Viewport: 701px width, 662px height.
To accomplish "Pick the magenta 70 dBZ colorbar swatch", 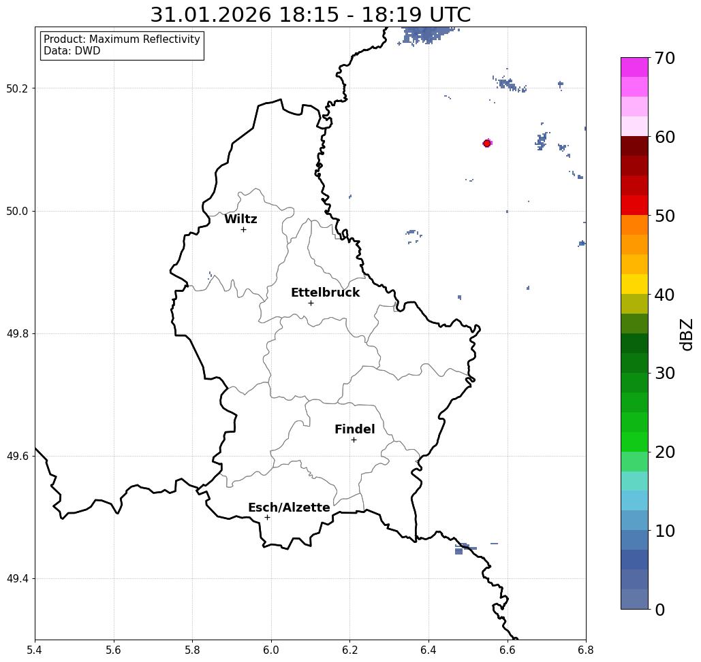I will (634, 67).
